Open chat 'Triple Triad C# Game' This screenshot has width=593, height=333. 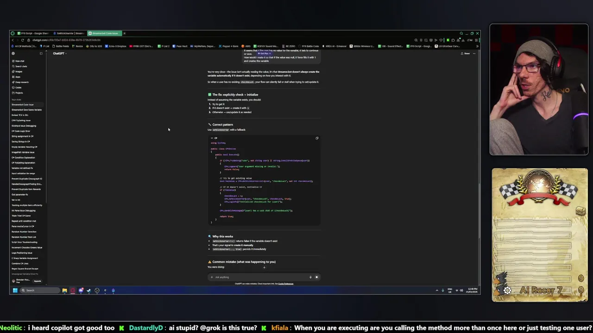pos(21,216)
